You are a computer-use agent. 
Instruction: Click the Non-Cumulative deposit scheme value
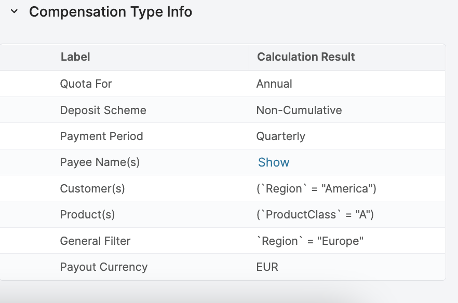pos(299,110)
